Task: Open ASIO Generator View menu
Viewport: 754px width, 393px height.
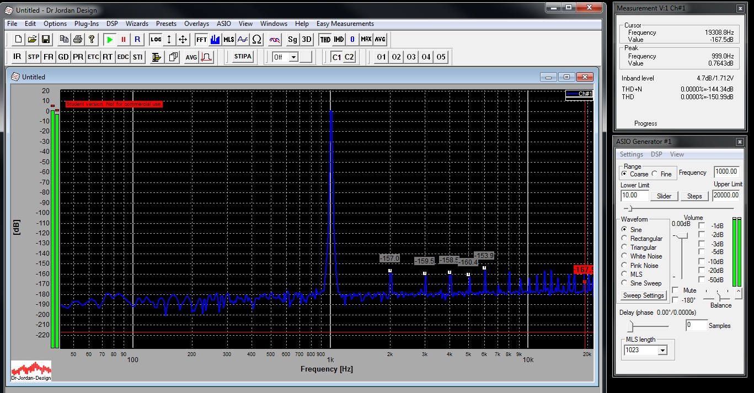Action: (677, 154)
